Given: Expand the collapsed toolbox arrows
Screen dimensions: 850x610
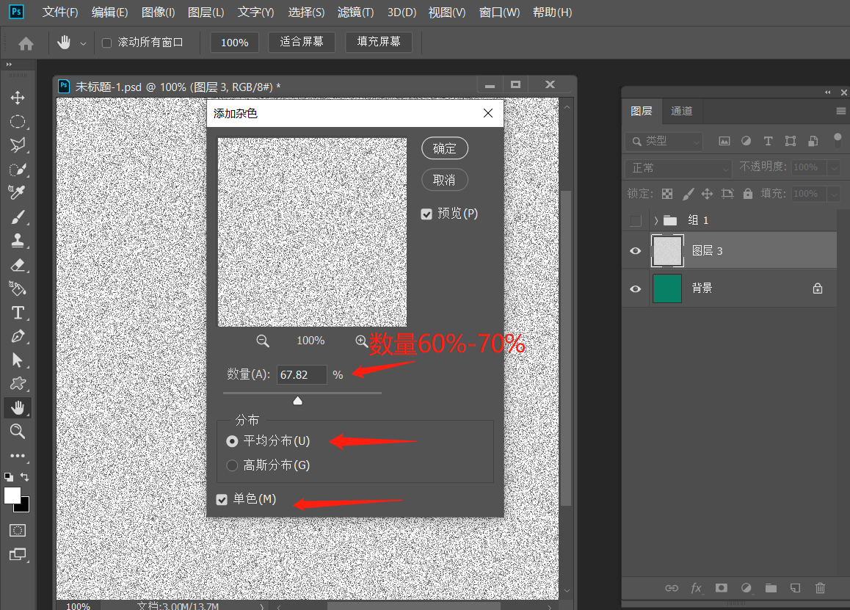Looking at the screenshot, I should pos(9,64).
